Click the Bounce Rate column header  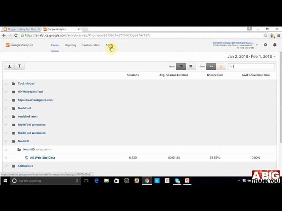215,75
